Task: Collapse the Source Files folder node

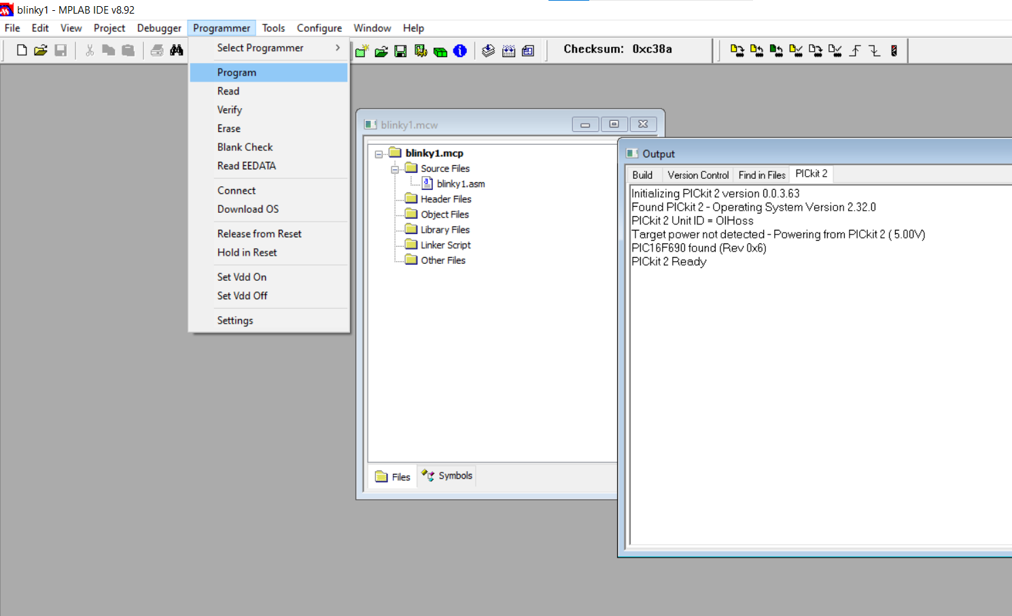Action: tap(395, 169)
